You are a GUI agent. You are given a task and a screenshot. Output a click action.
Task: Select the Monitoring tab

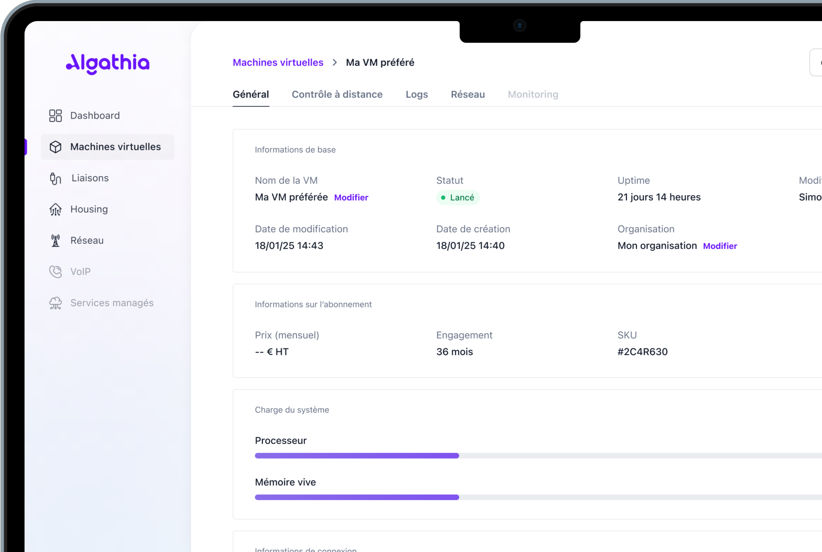[533, 94]
